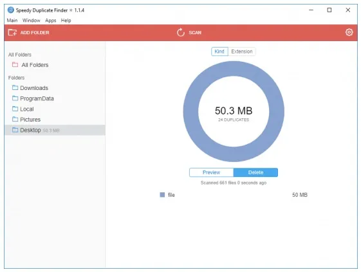Screen dimensions: 361x272
Task: Click the Delete button
Action: click(255, 172)
